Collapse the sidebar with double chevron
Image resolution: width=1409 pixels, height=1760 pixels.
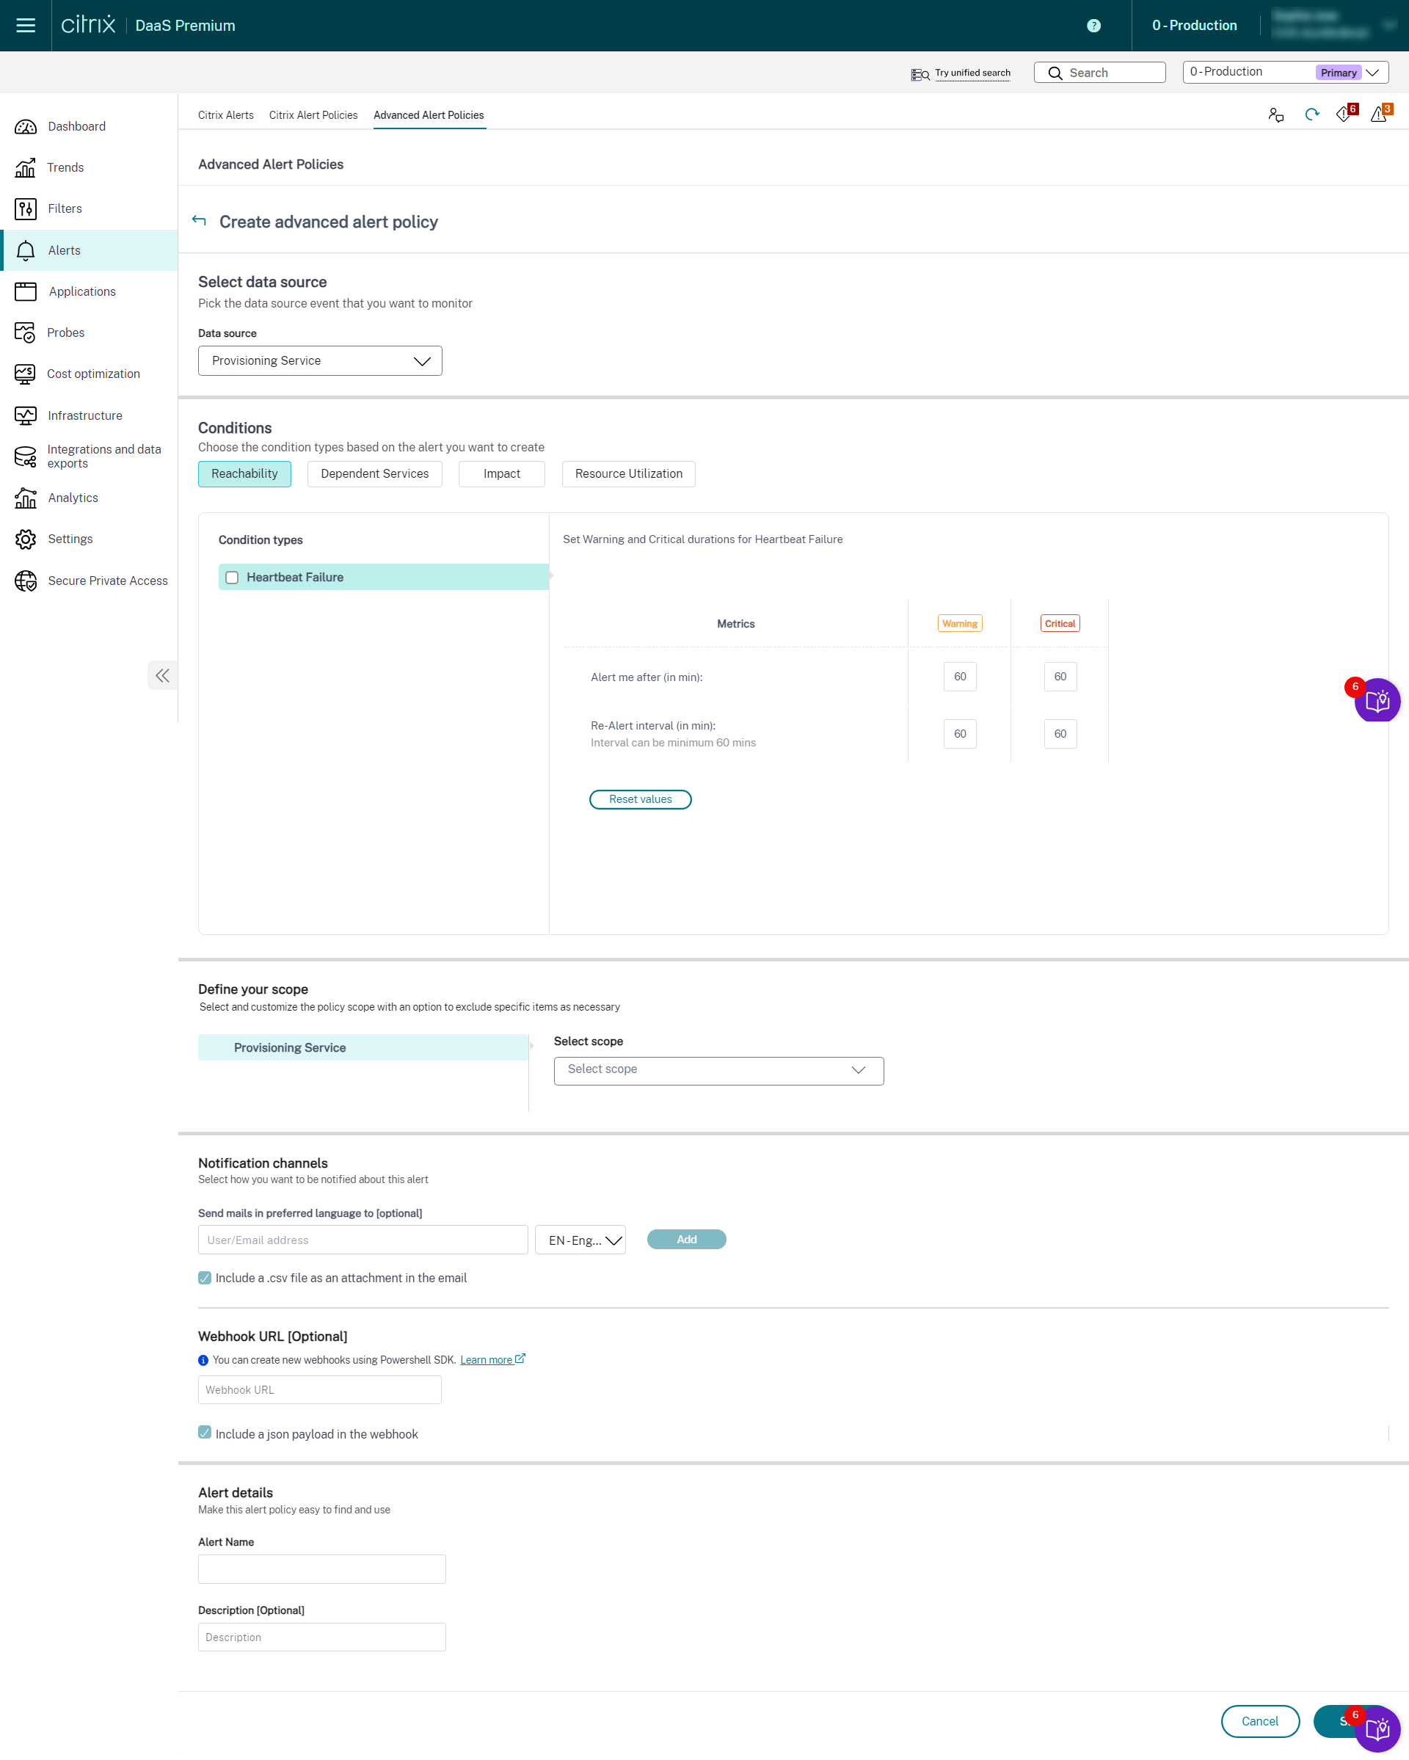pyautogui.click(x=162, y=675)
